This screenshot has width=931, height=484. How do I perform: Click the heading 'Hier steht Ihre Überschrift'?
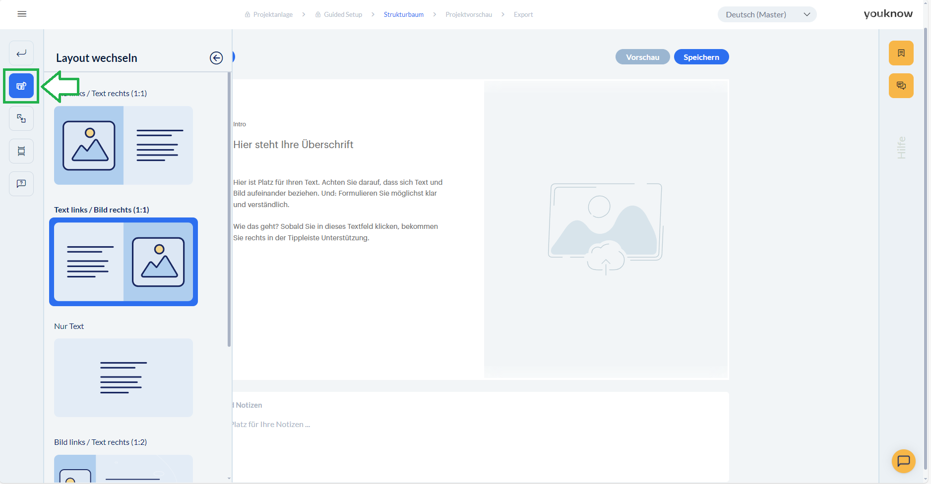tap(293, 145)
